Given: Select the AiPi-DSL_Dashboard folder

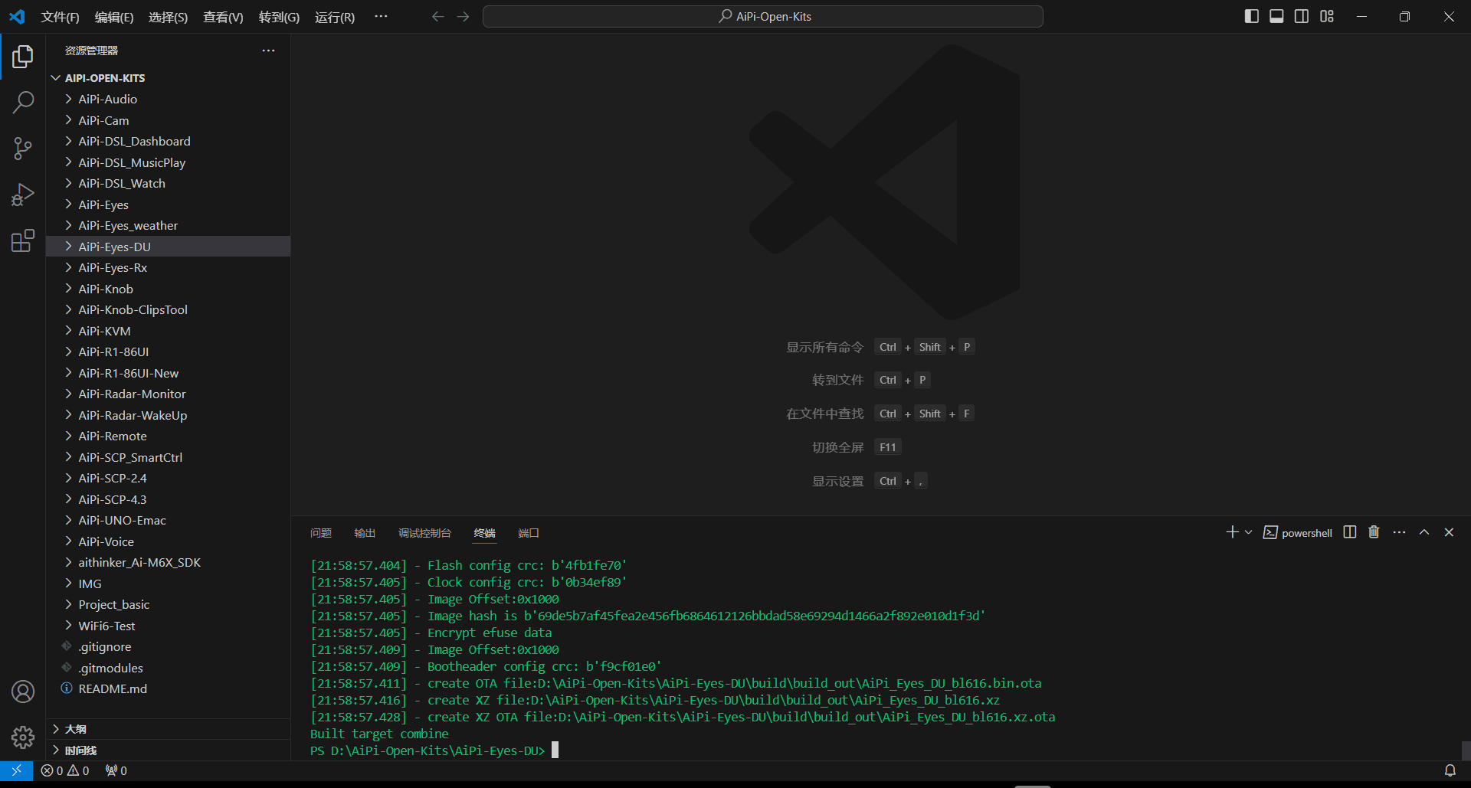Looking at the screenshot, I should pos(169,141).
